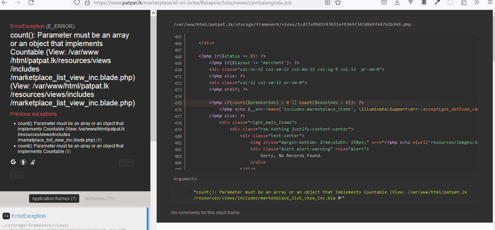Image resolution: width=495 pixels, height=230 pixels.
Task: Toggle Reader View in the address bar
Action: pyautogui.click(x=328, y=3)
